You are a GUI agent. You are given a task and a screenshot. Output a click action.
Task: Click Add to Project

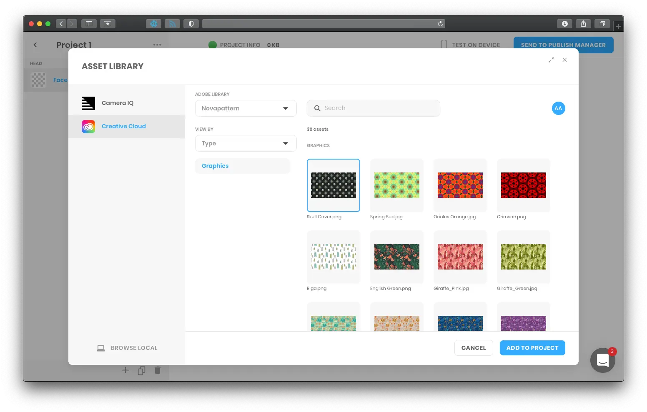[532, 348]
